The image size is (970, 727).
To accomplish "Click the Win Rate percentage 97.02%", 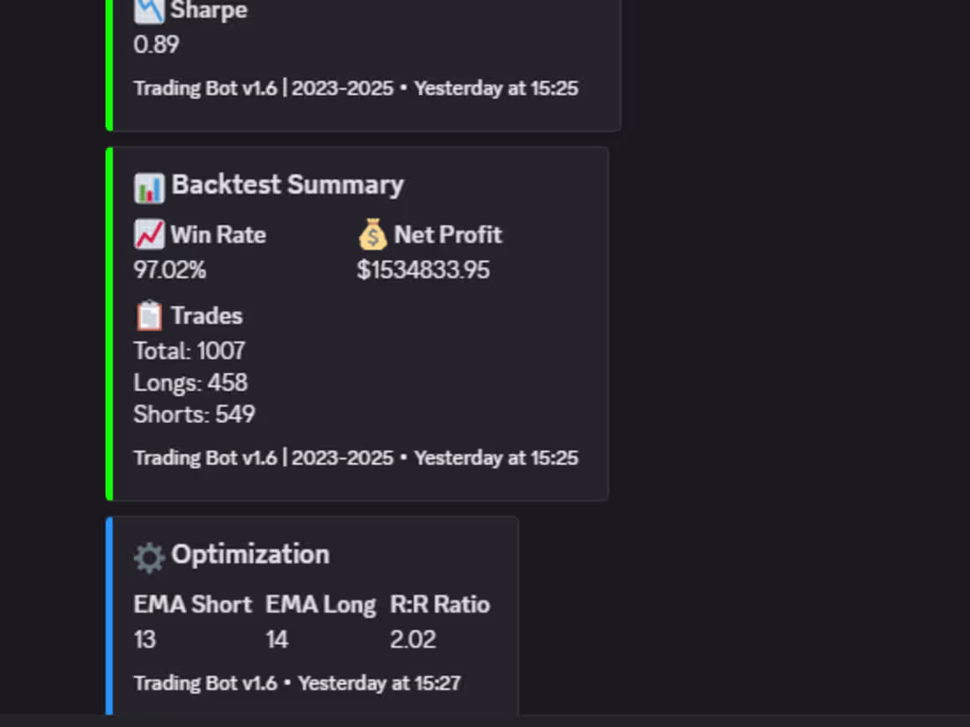I will tap(169, 271).
